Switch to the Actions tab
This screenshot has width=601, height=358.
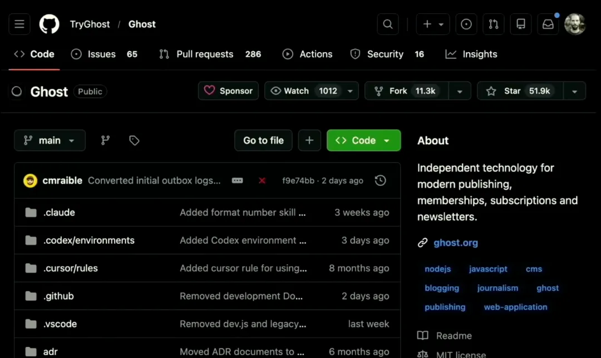click(x=307, y=54)
